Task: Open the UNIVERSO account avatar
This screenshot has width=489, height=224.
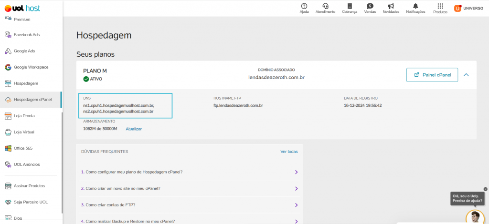Action: click(x=457, y=9)
